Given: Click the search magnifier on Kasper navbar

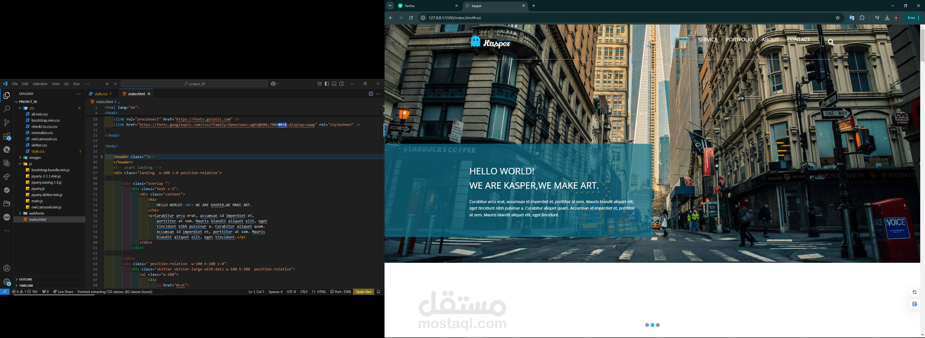Looking at the screenshot, I should 831,42.
